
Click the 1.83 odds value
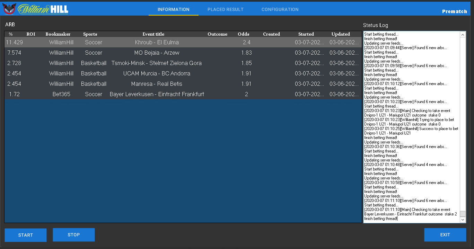(246, 53)
